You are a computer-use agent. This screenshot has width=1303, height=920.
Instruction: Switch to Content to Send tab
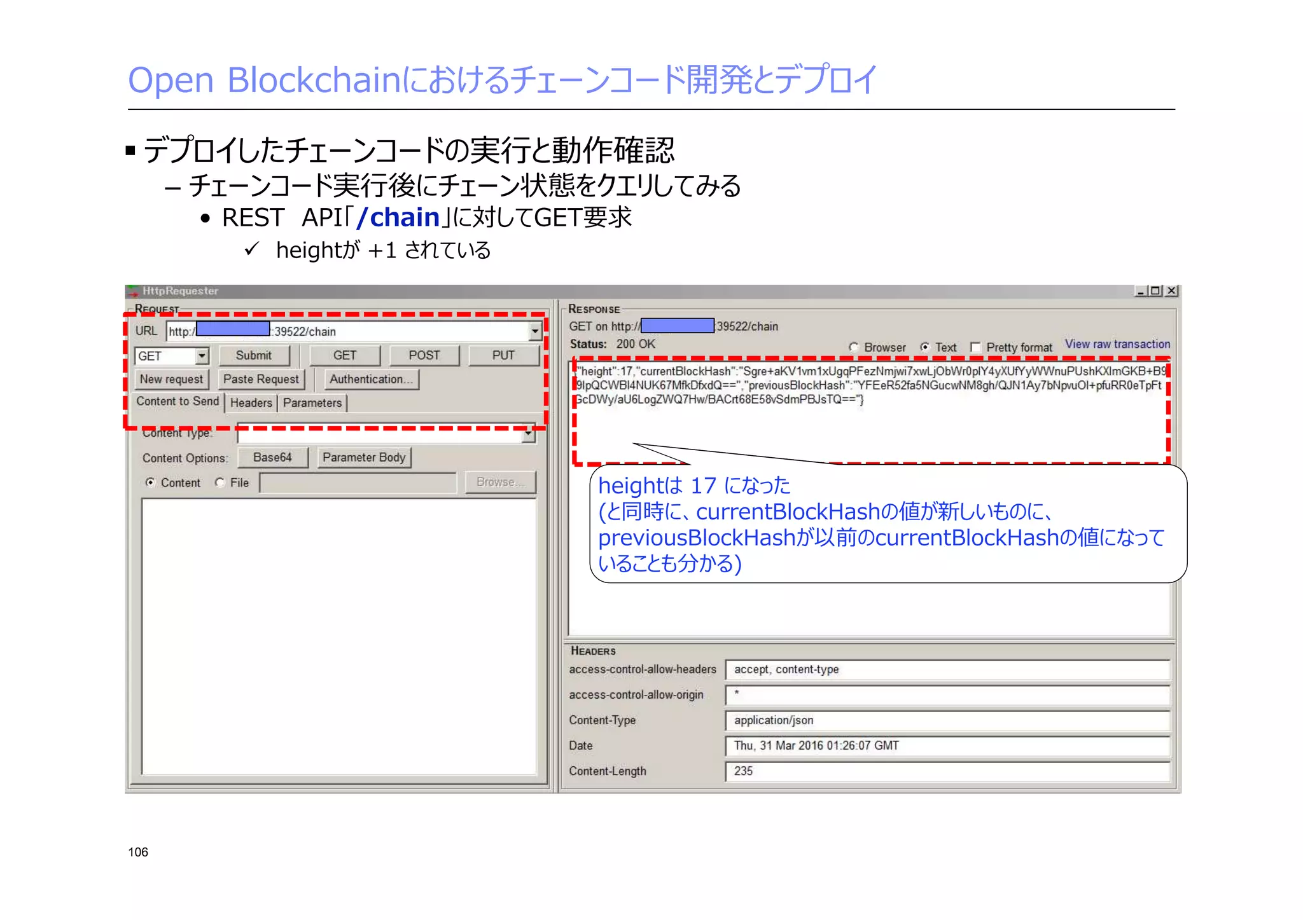tap(178, 401)
